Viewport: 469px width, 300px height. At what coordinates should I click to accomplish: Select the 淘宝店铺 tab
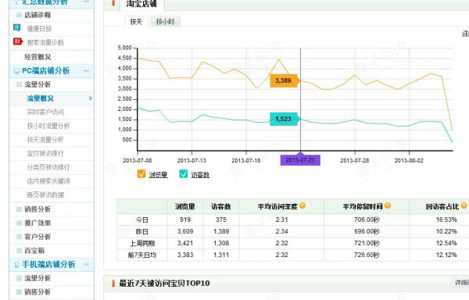pyautogui.click(x=141, y=4)
